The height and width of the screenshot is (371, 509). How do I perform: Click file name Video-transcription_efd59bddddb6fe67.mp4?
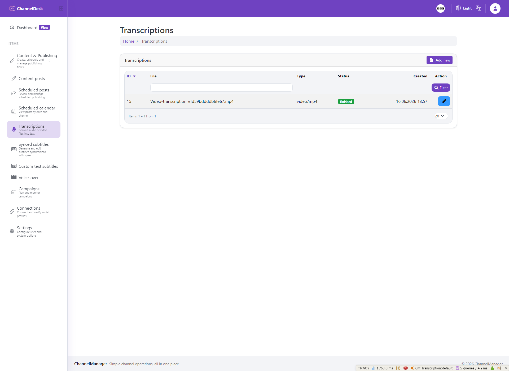tap(192, 101)
